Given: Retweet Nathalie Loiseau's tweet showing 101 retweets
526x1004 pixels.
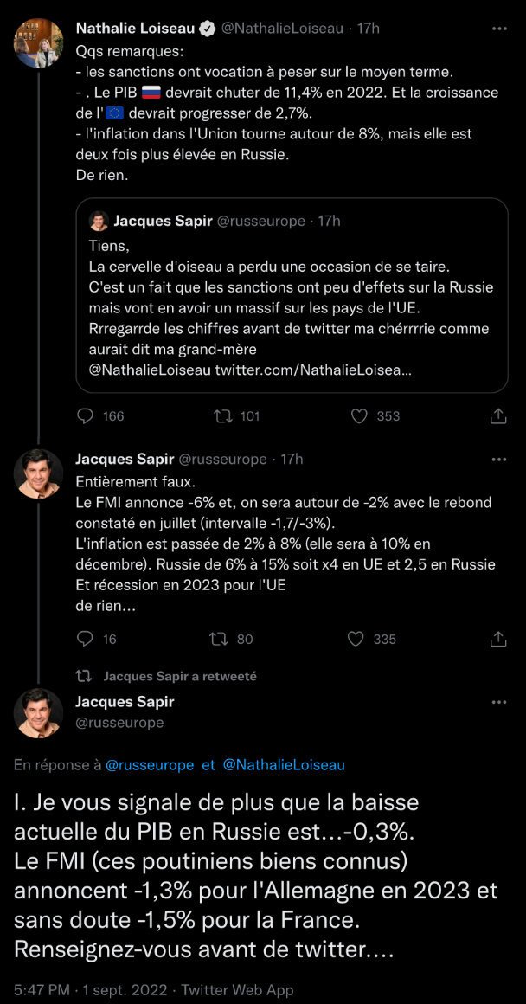Looking at the screenshot, I should coord(223,416).
